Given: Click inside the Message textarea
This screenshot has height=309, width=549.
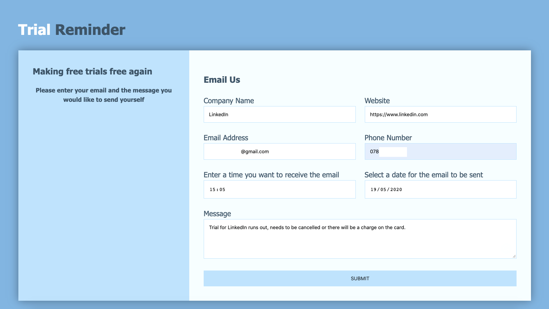Looking at the screenshot, I should click(x=360, y=238).
